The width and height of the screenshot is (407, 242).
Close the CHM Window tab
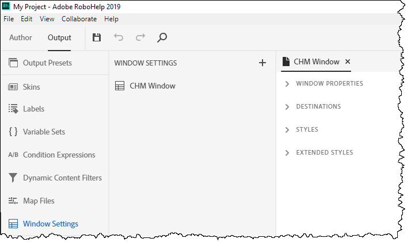point(348,62)
